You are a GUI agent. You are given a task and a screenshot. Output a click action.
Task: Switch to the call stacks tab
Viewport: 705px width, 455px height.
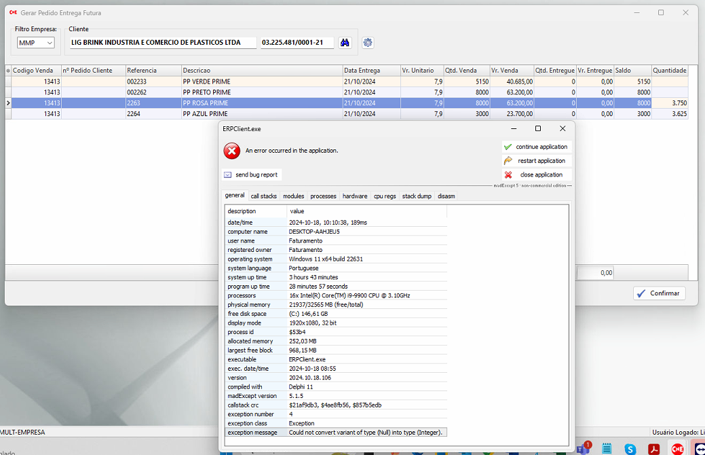[264, 196]
